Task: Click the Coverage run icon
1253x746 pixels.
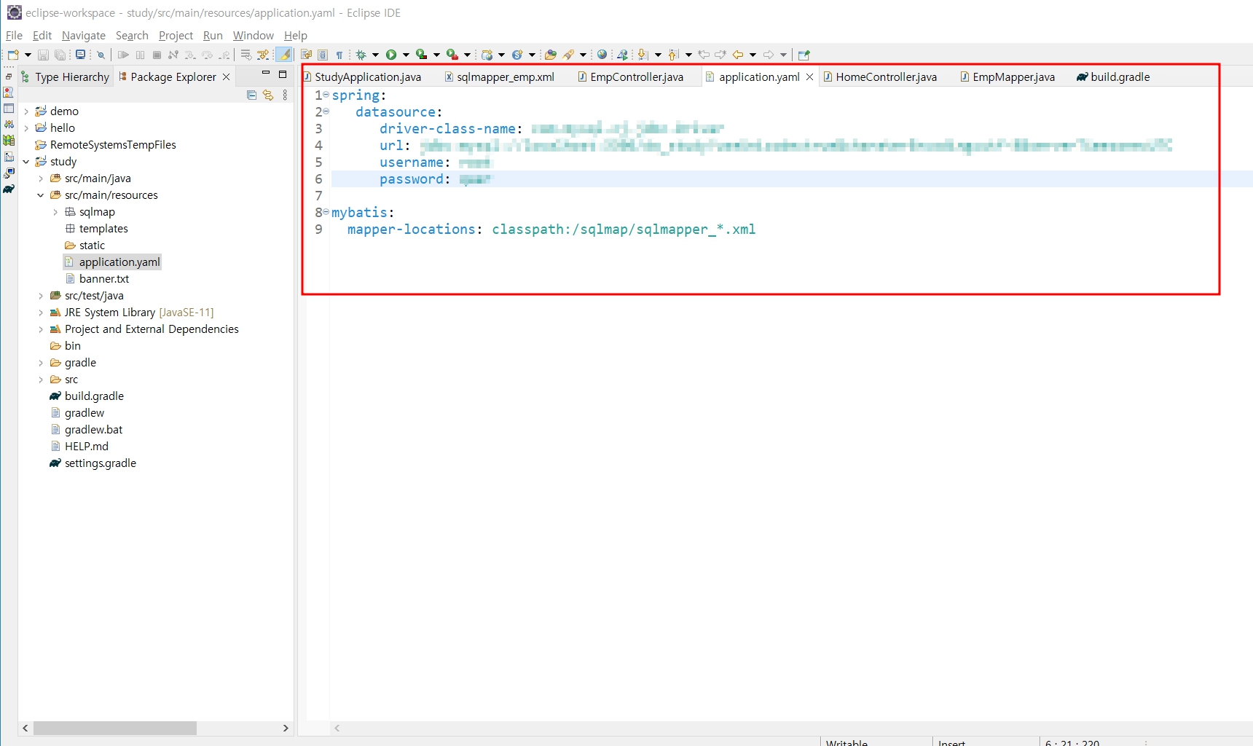Action: [422, 55]
